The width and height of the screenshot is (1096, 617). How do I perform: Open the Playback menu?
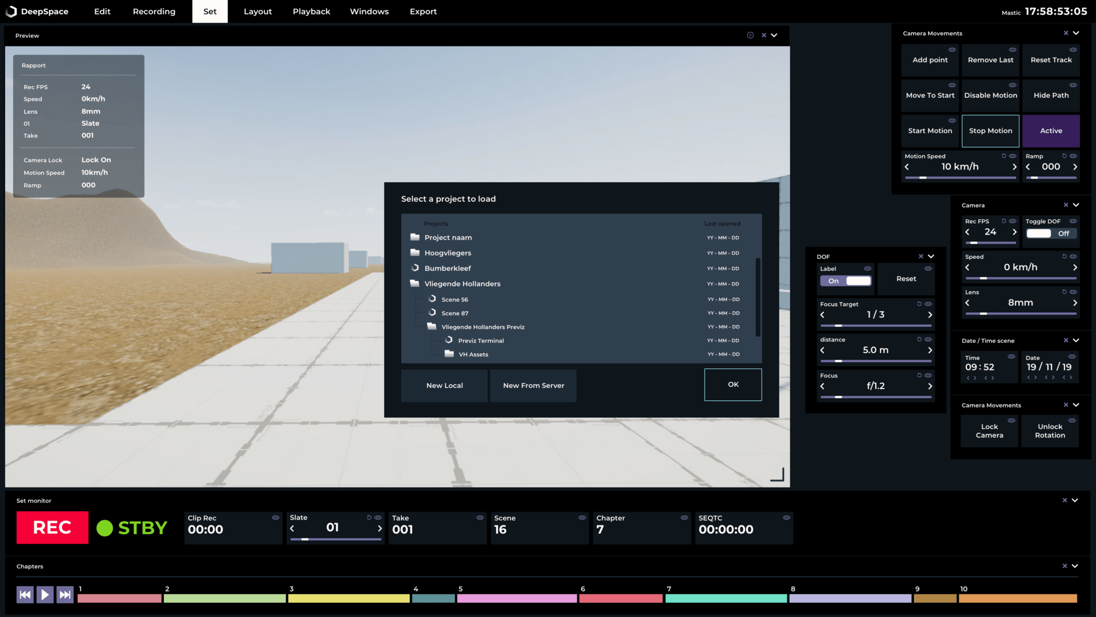coord(311,12)
